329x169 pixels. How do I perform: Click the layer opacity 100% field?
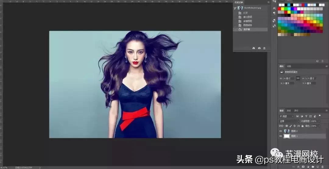314,121
